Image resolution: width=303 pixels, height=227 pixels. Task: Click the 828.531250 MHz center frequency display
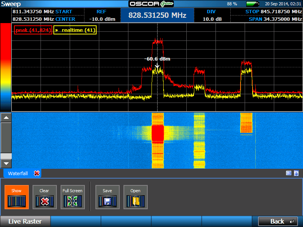click(x=157, y=16)
